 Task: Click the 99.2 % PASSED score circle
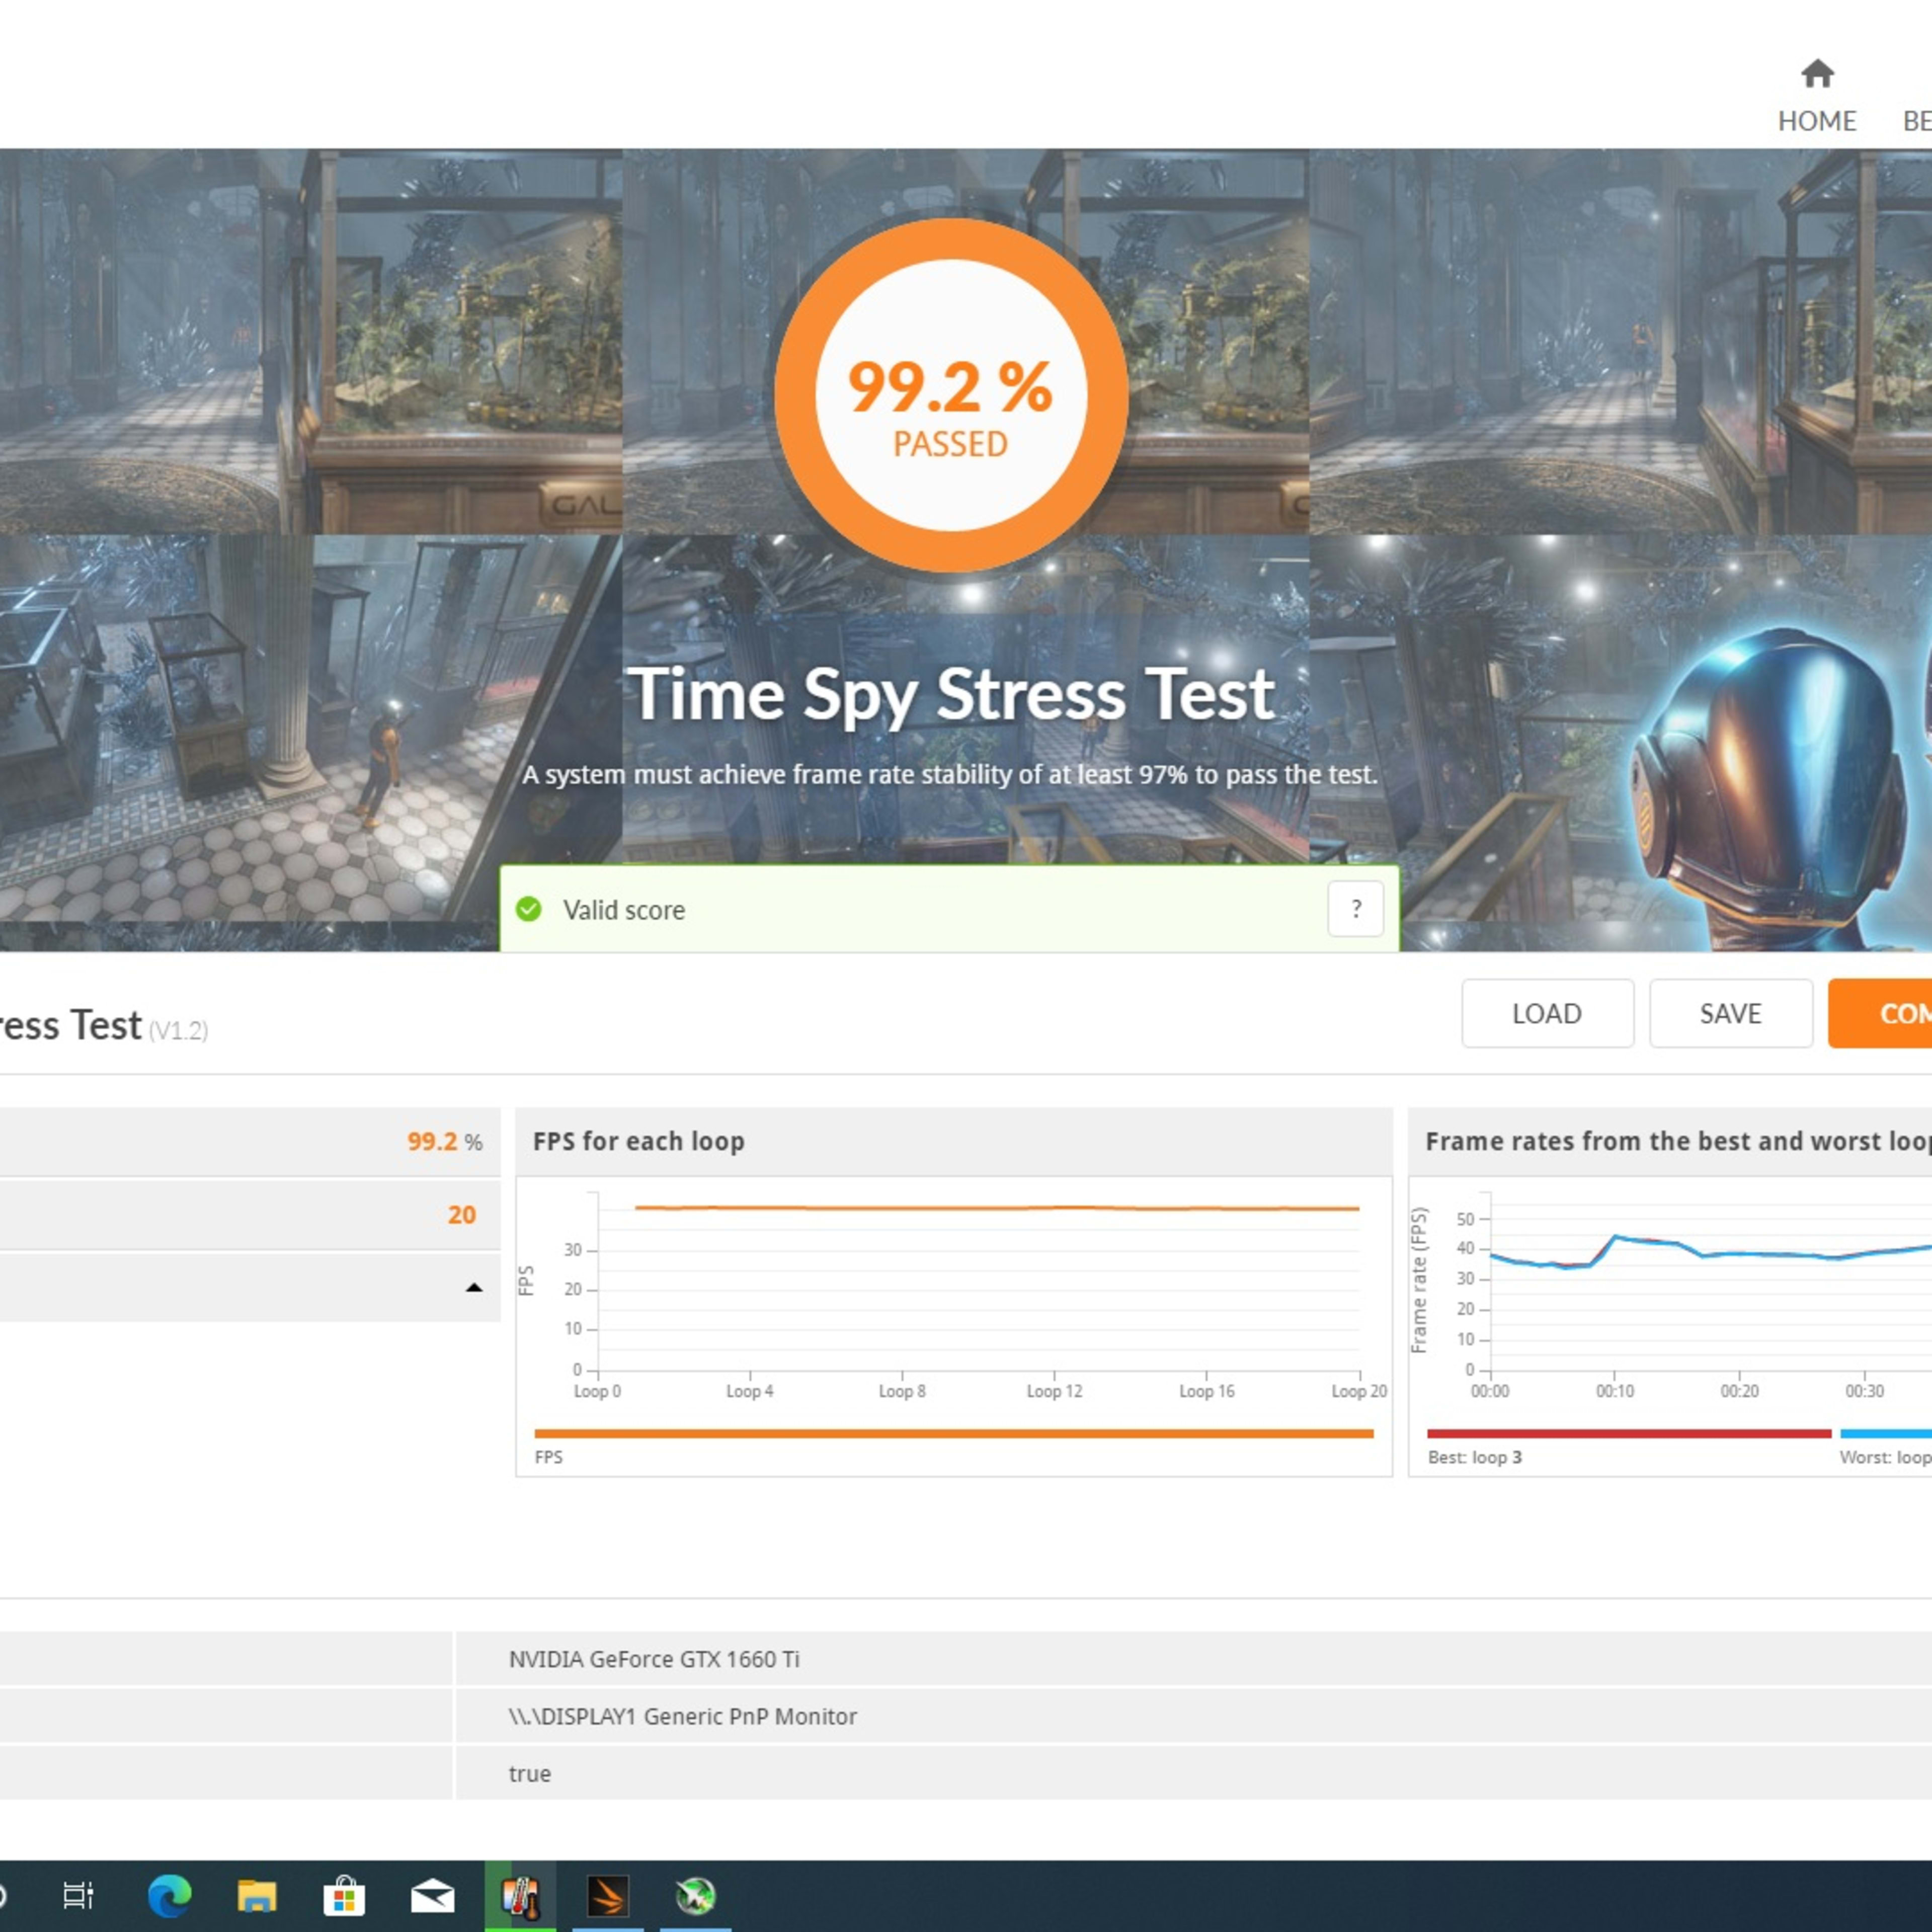951,395
